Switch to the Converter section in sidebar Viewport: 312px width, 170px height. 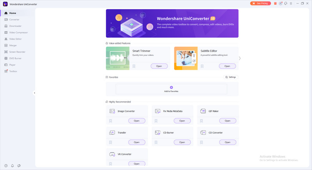(x=14, y=19)
